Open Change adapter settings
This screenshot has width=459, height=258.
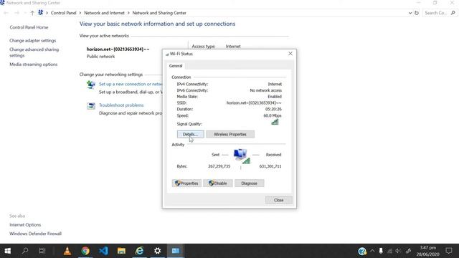coord(32,40)
